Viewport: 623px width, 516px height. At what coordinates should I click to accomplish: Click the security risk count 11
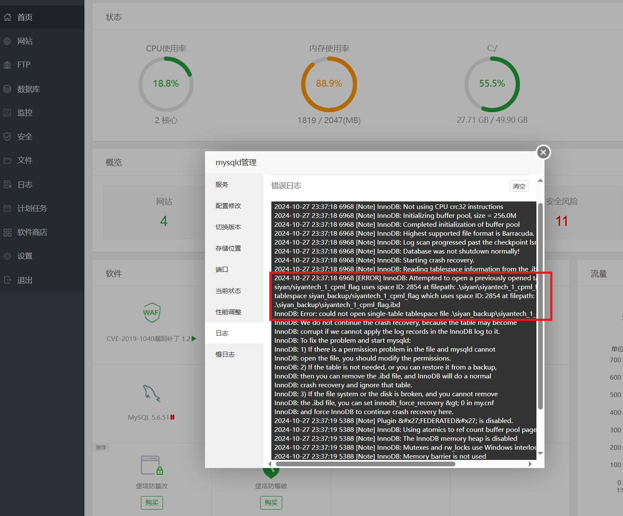[x=562, y=221]
